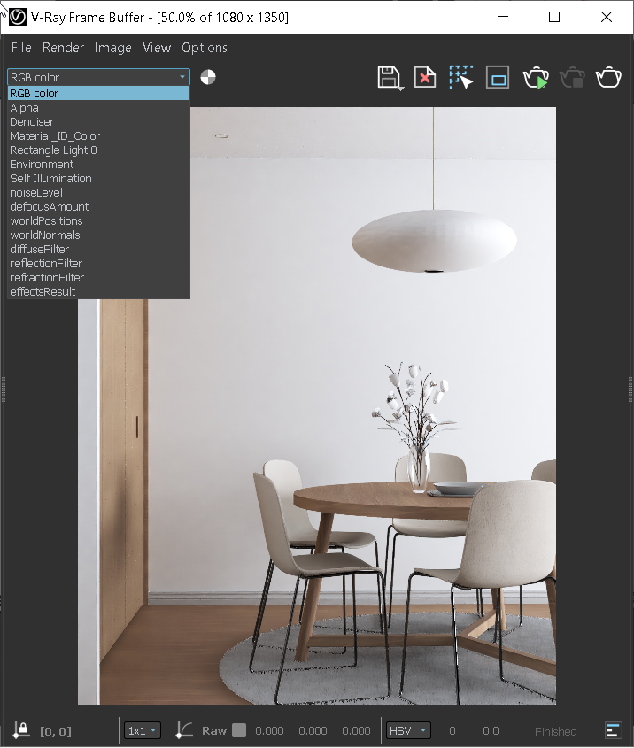This screenshot has width=634, height=748.
Task: Choose the refractionFilter channel
Action: pyautogui.click(x=99, y=278)
